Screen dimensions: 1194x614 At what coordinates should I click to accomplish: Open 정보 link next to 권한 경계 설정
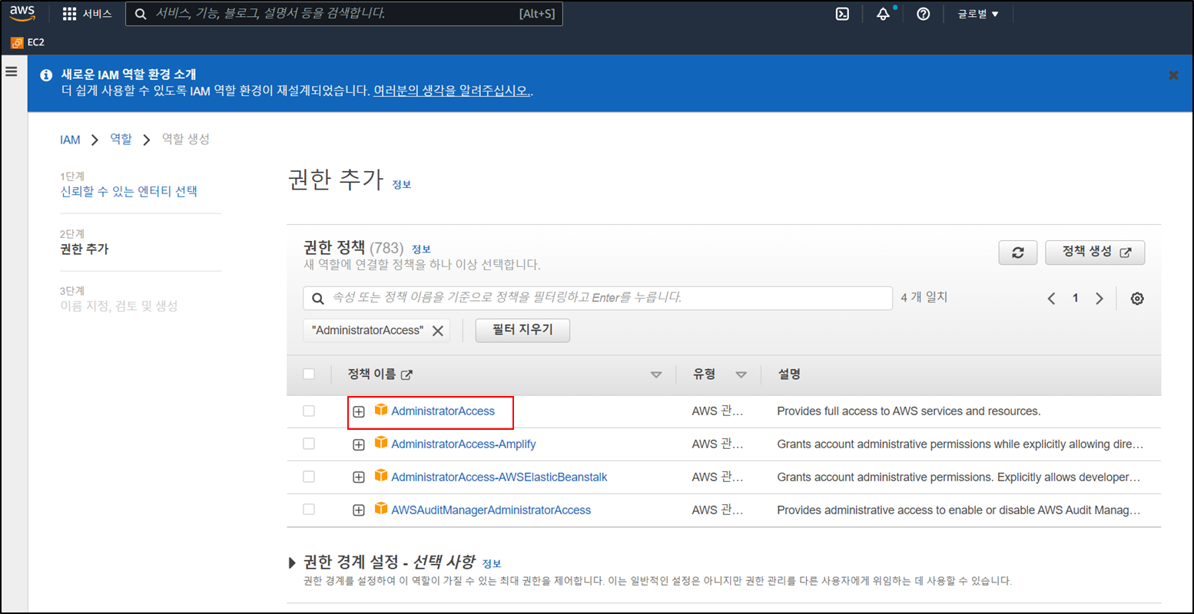492,563
